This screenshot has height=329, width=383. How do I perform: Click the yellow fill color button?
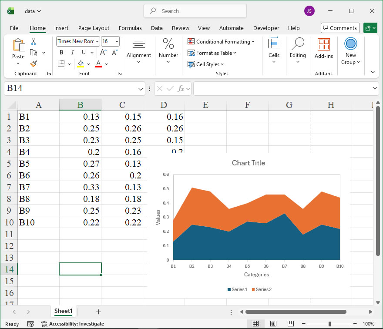tap(81, 64)
